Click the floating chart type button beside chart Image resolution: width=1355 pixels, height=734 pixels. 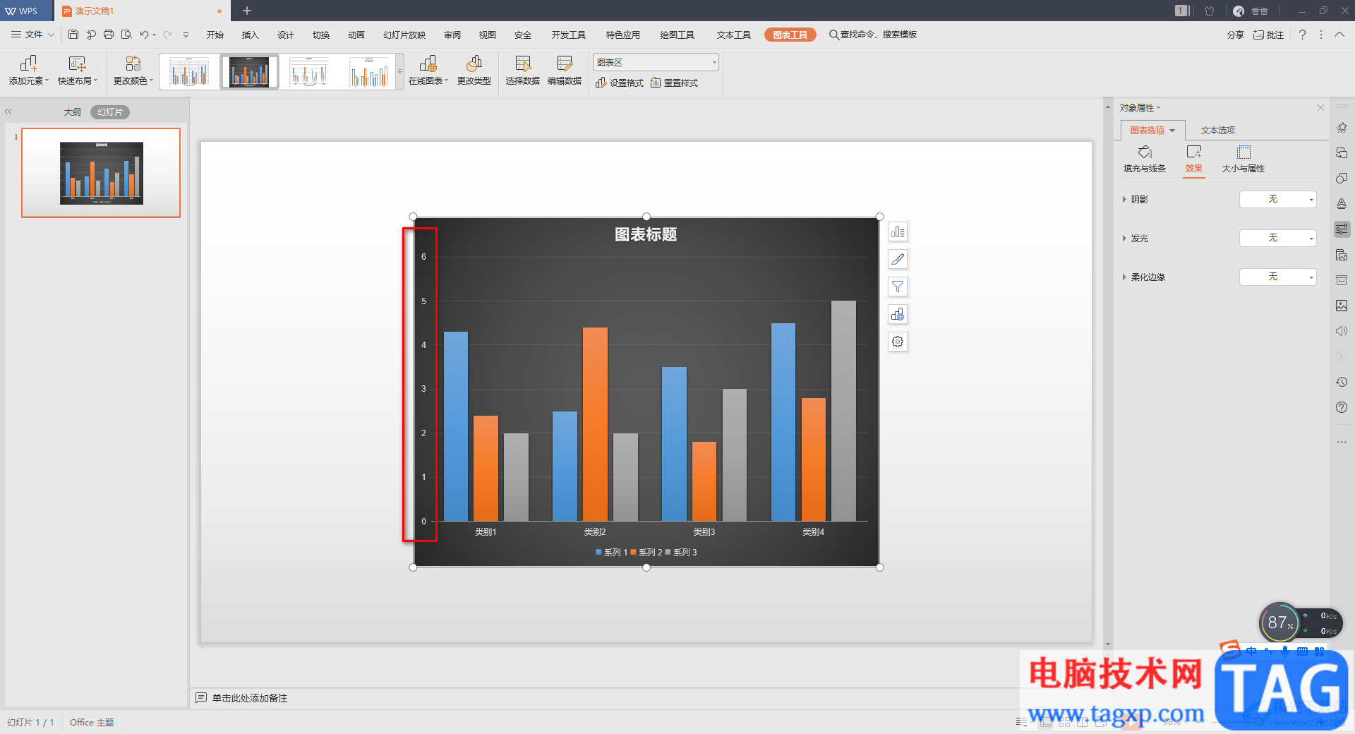(x=898, y=314)
